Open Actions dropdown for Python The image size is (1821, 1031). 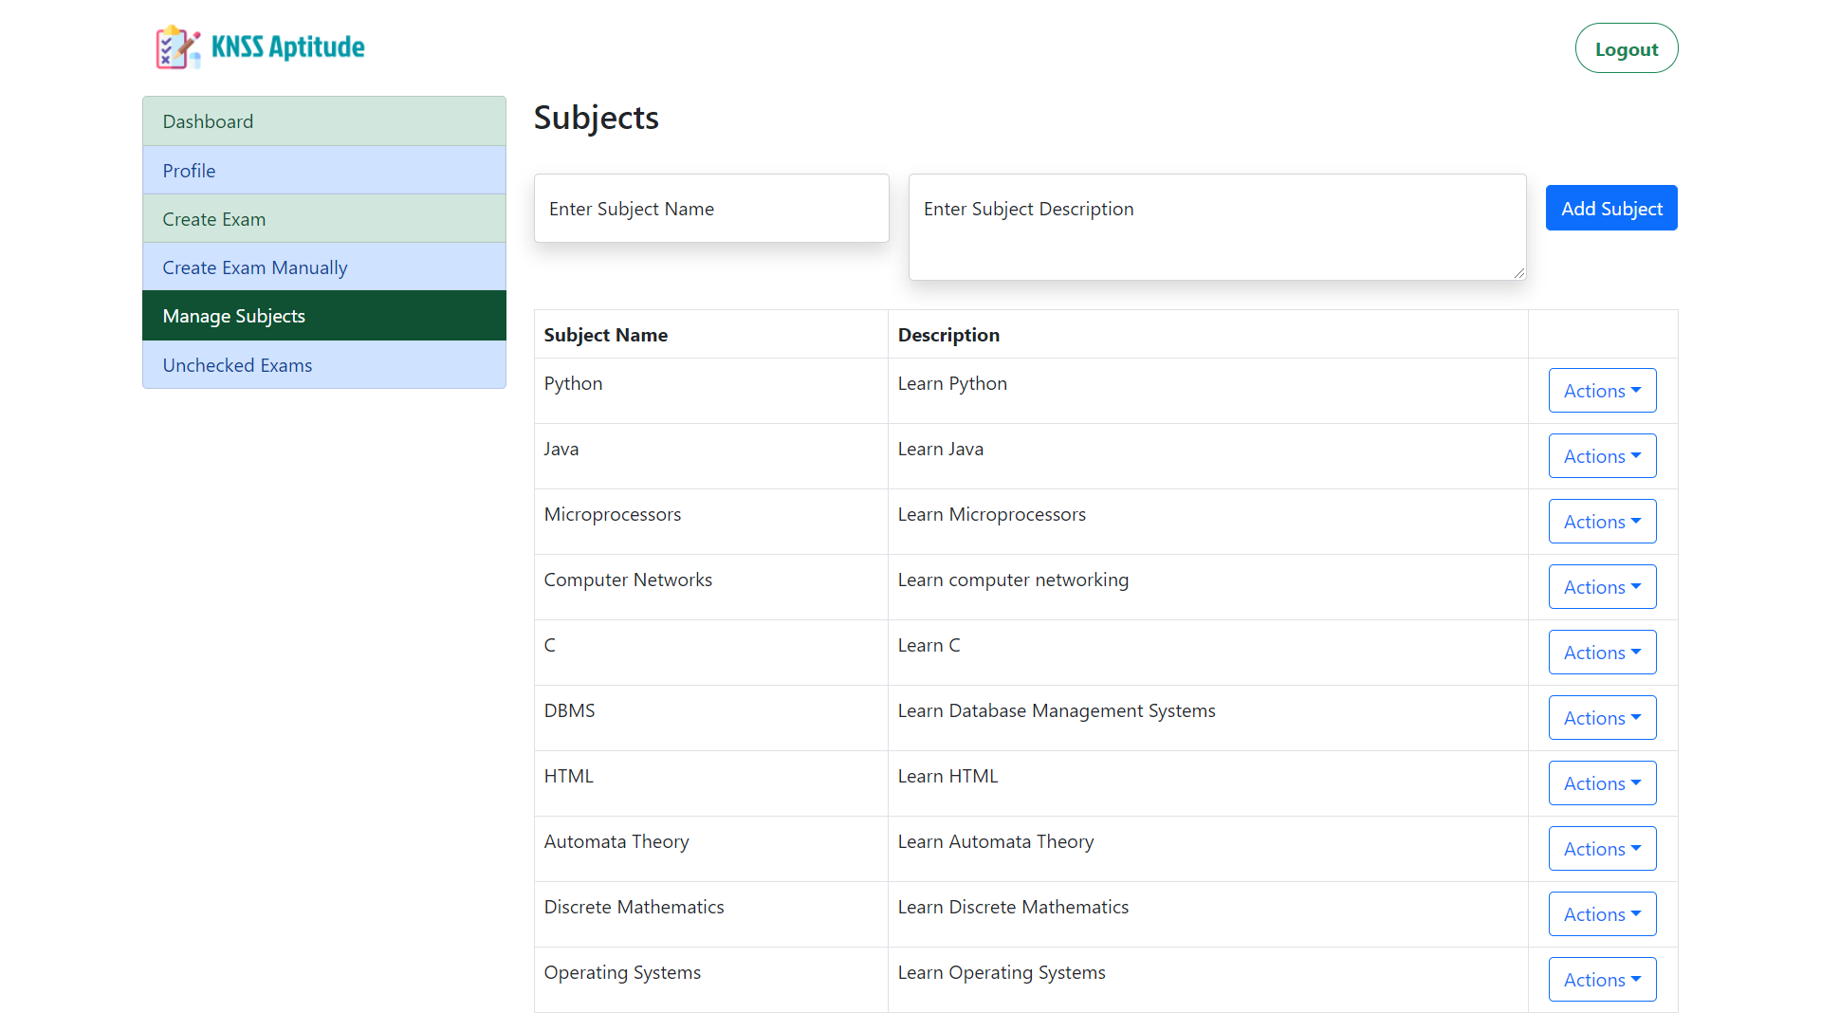click(x=1602, y=391)
